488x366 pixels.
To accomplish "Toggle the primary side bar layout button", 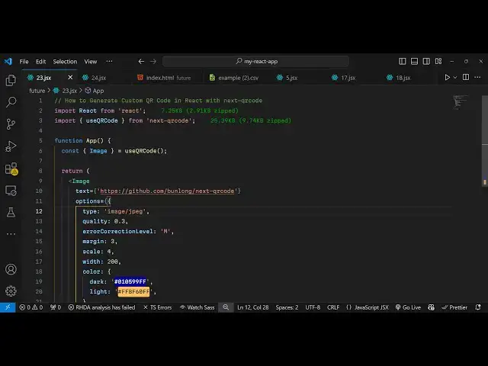I will coord(402,61).
